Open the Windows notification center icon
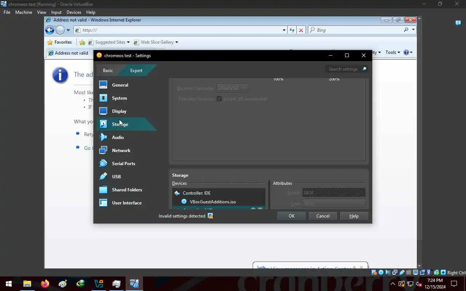Image resolution: width=466 pixels, height=291 pixels. pyautogui.click(x=454, y=284)
